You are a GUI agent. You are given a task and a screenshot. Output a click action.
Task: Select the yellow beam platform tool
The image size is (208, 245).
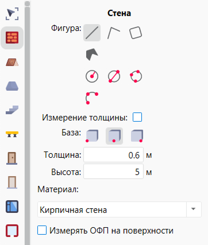[x=12, y=134]
